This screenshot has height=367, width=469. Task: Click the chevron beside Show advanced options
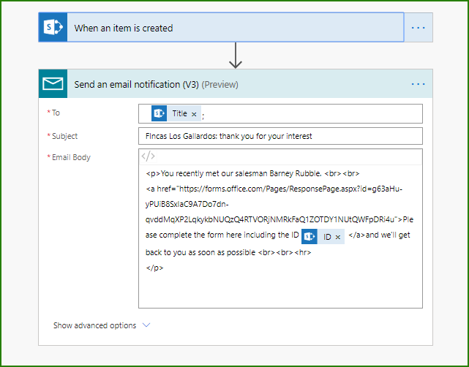coord(146,325)
